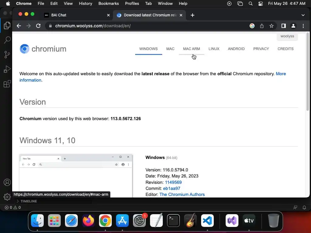
Task: Open GarageBand from the dock
Action: [x=190, y=221]
